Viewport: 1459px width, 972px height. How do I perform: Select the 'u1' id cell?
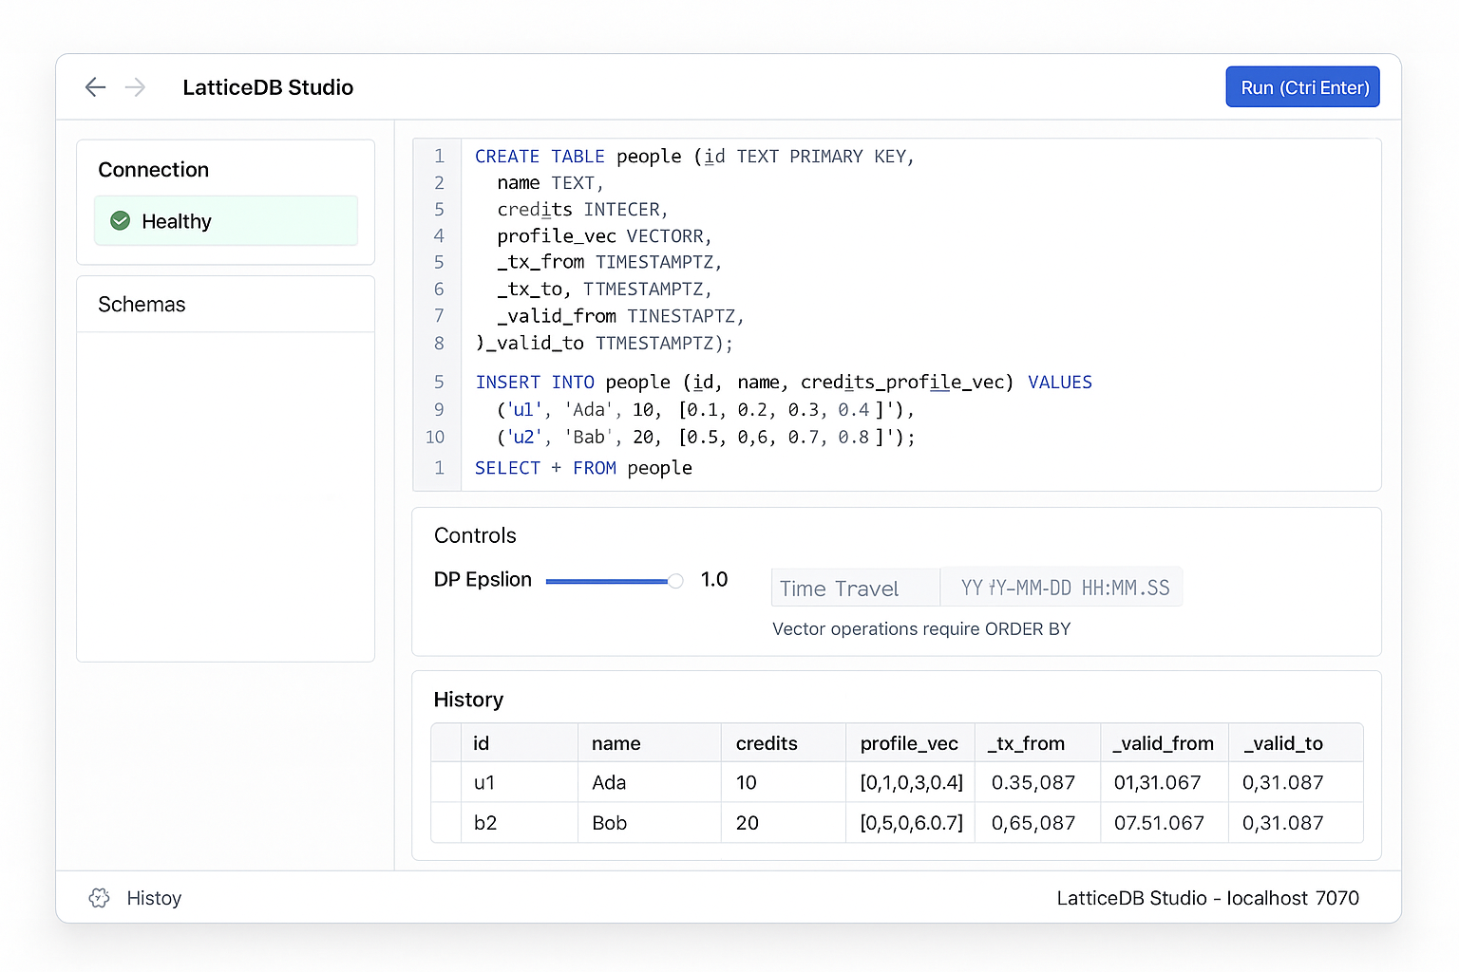pos(519,782)
